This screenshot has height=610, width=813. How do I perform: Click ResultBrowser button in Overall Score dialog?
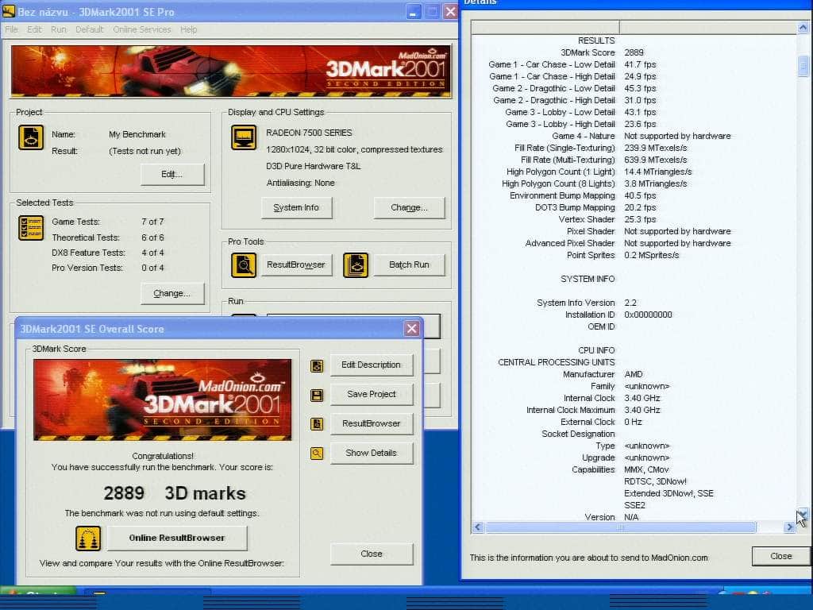pyautogui.click(x=372, y=424)
